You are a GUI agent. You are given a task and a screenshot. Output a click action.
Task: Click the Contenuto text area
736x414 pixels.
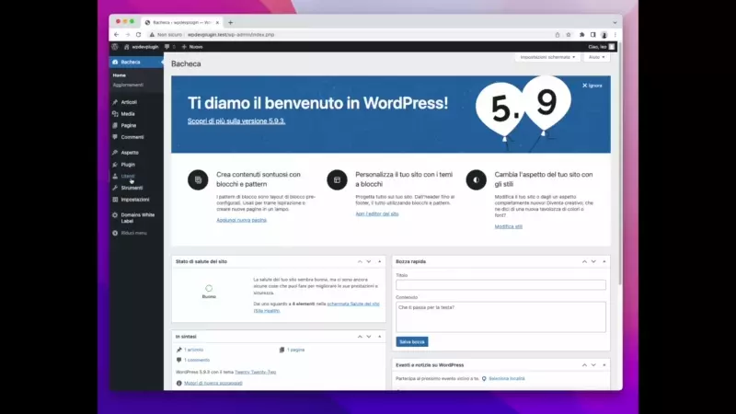500,316
